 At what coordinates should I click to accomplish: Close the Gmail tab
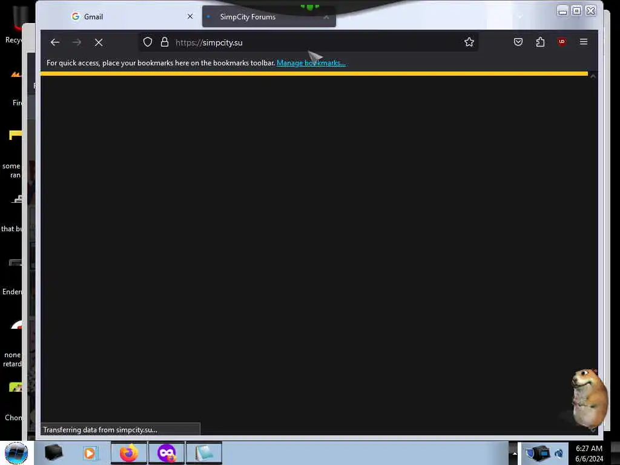[190, 16]
